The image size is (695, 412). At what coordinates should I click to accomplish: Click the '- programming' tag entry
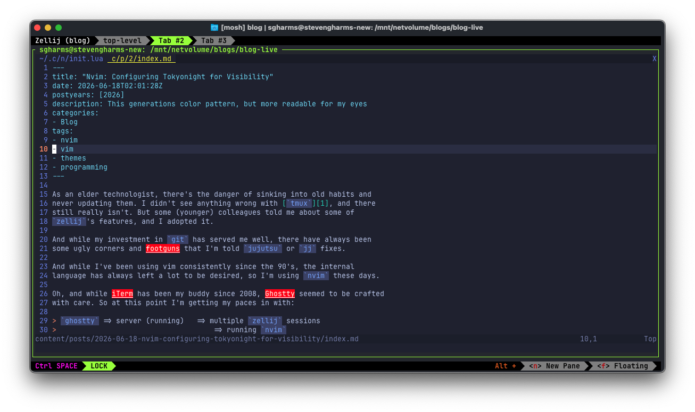(x=80, y=167)
